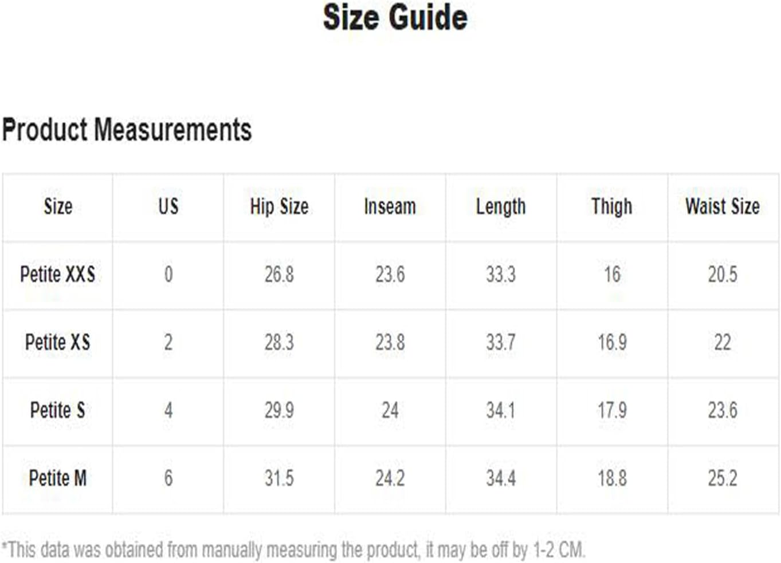
Task: Click the 17.9 thigh cell
Action: tap(611, 410)
